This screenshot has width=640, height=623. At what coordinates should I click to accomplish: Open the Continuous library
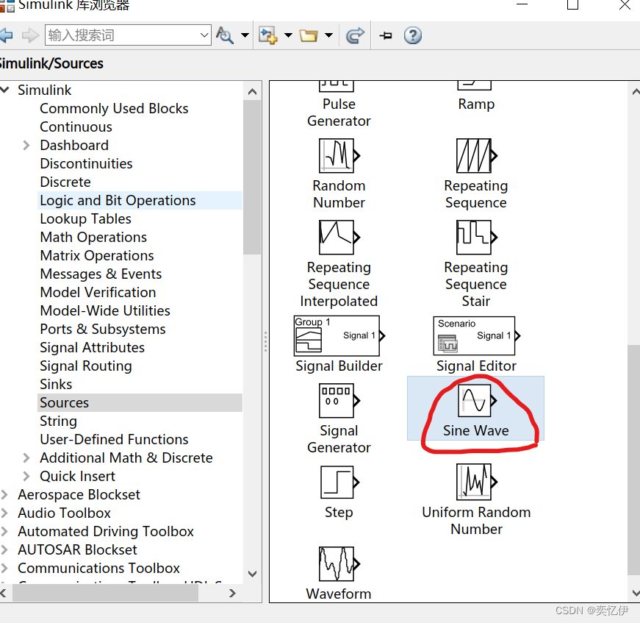tap(76, 127)
